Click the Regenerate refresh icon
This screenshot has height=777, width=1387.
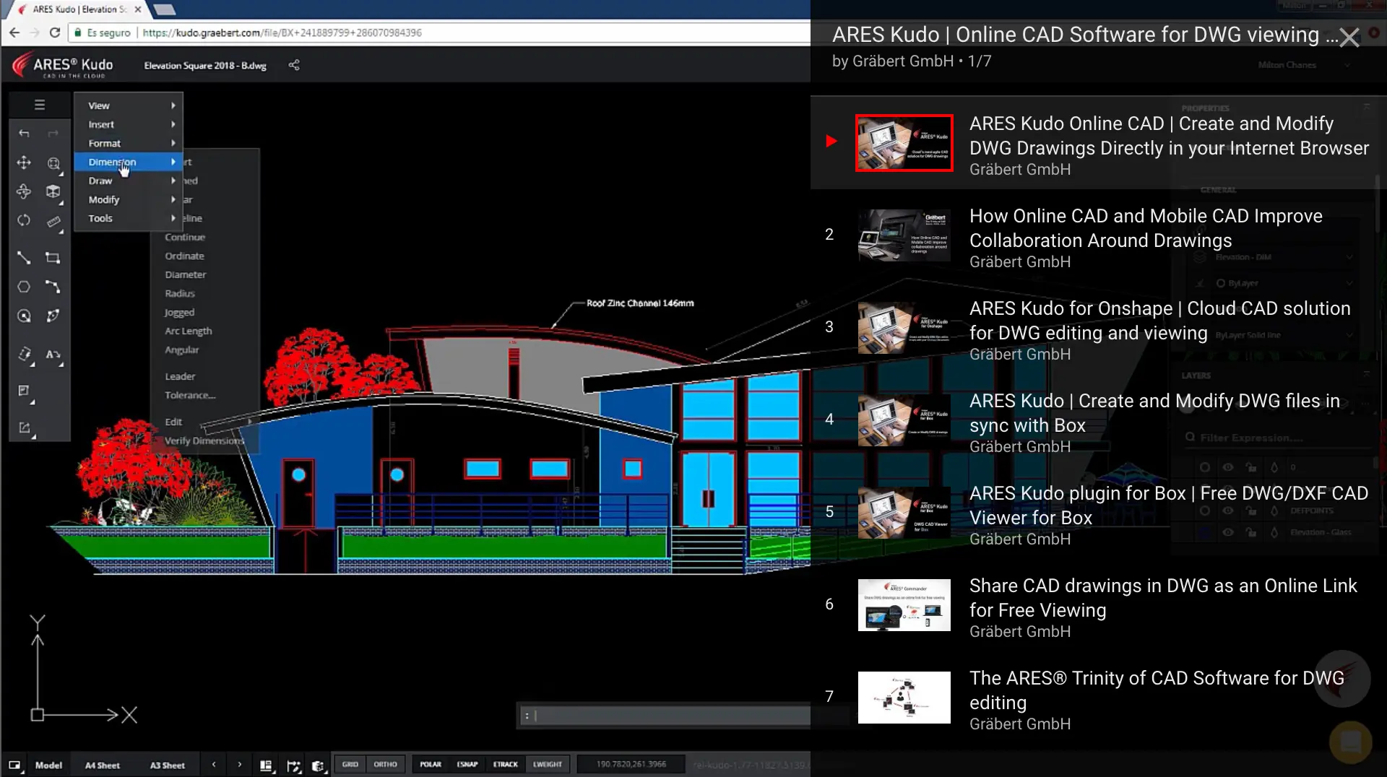tap(24, 220)
